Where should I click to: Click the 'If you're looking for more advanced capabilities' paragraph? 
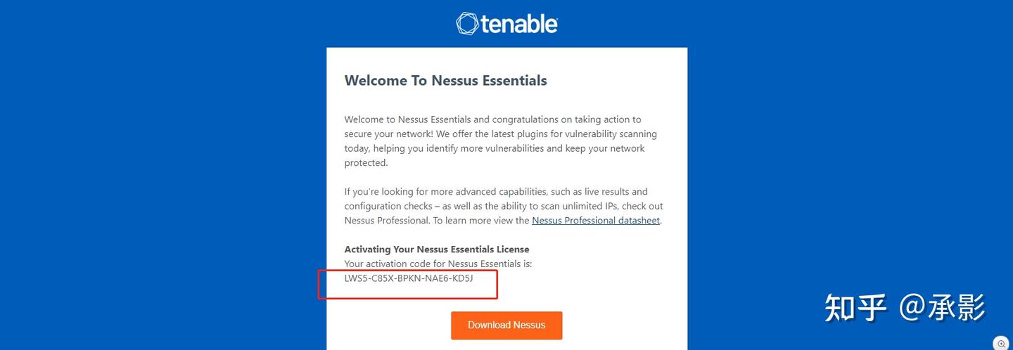point(504,206)
